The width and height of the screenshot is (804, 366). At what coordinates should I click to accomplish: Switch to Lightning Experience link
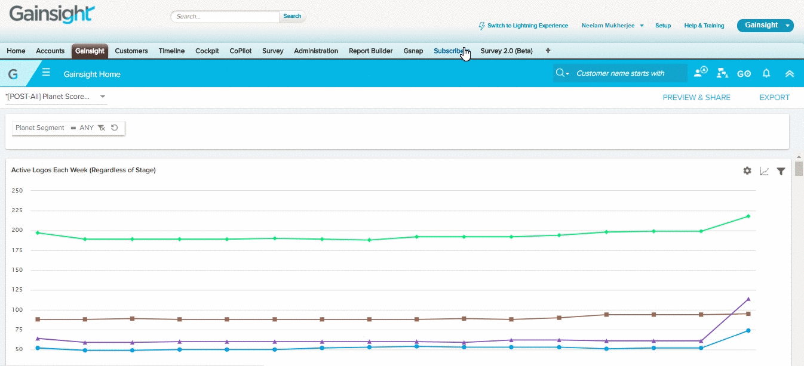click(x=527, y=26)
